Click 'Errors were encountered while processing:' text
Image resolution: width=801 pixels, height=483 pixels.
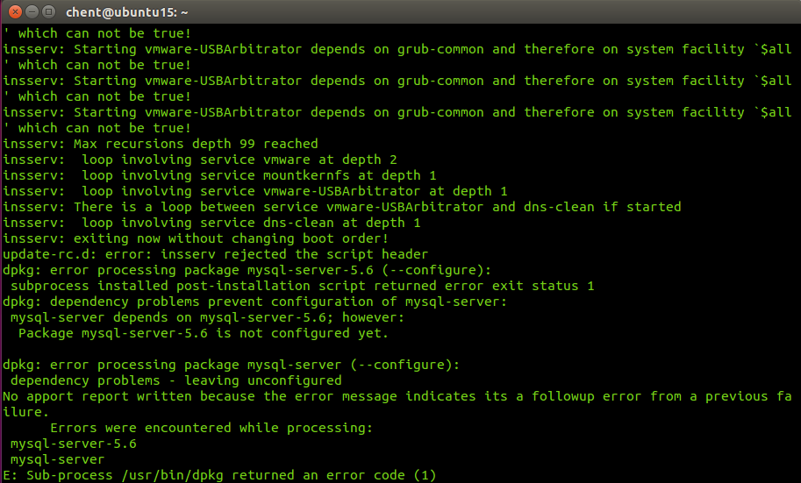(211, 428)
